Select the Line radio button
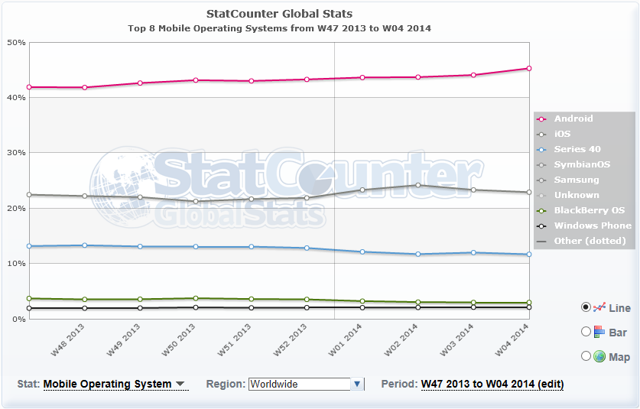Screen dimensions: 640x409 coord(586,307)
